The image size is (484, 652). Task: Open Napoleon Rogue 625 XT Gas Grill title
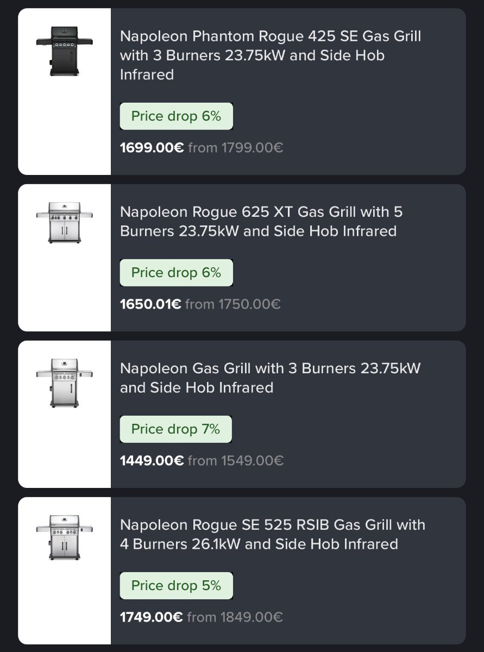pos(261,222)
